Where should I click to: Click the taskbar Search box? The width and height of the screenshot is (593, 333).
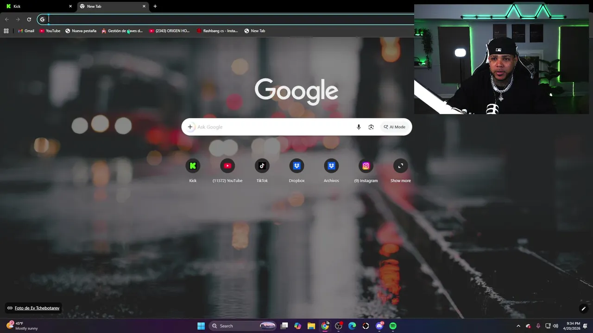point(243,326)
